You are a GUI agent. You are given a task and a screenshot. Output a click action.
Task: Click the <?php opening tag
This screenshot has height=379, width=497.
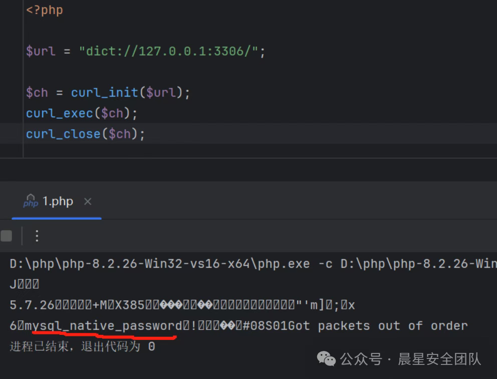pyautogui.click(x=45, y=10)
